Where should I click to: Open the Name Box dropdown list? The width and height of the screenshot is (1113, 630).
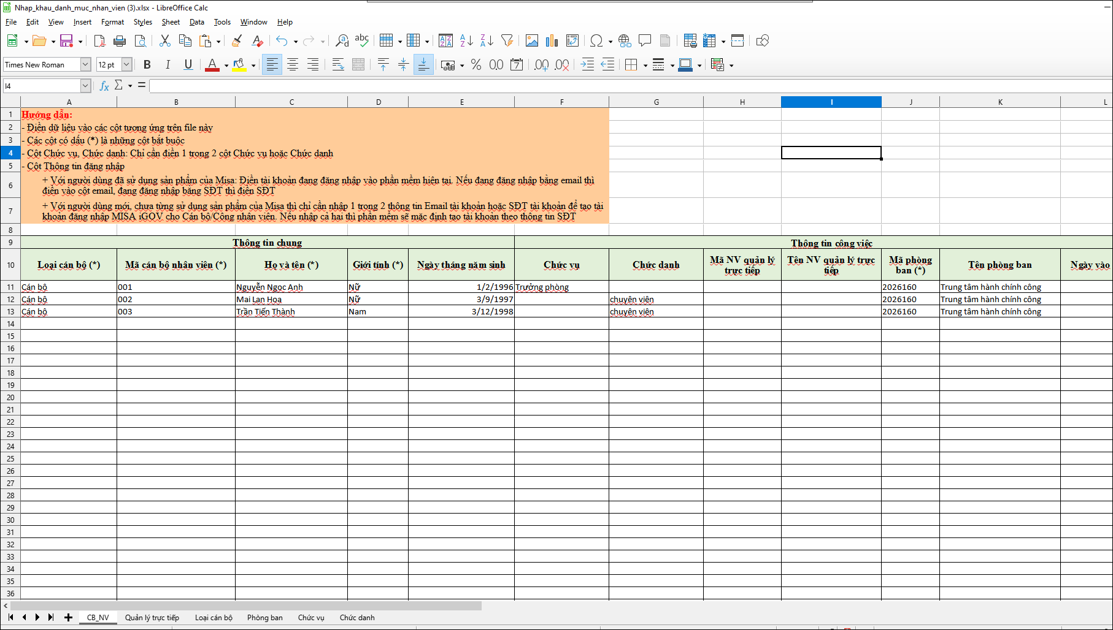85,86
